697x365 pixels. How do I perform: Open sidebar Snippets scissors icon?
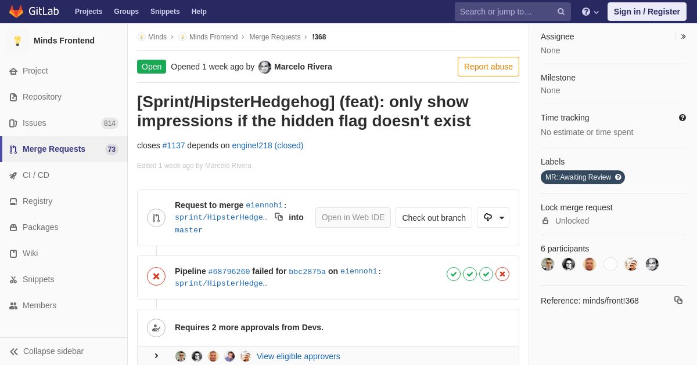[x=13, y=280]
